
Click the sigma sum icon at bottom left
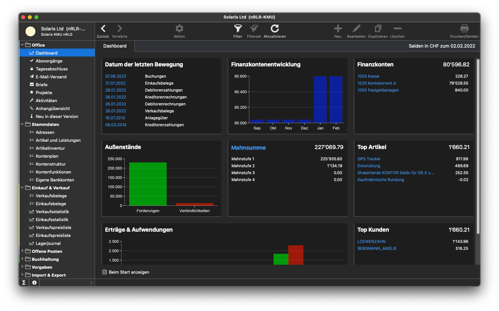click(x=24, y=283)
